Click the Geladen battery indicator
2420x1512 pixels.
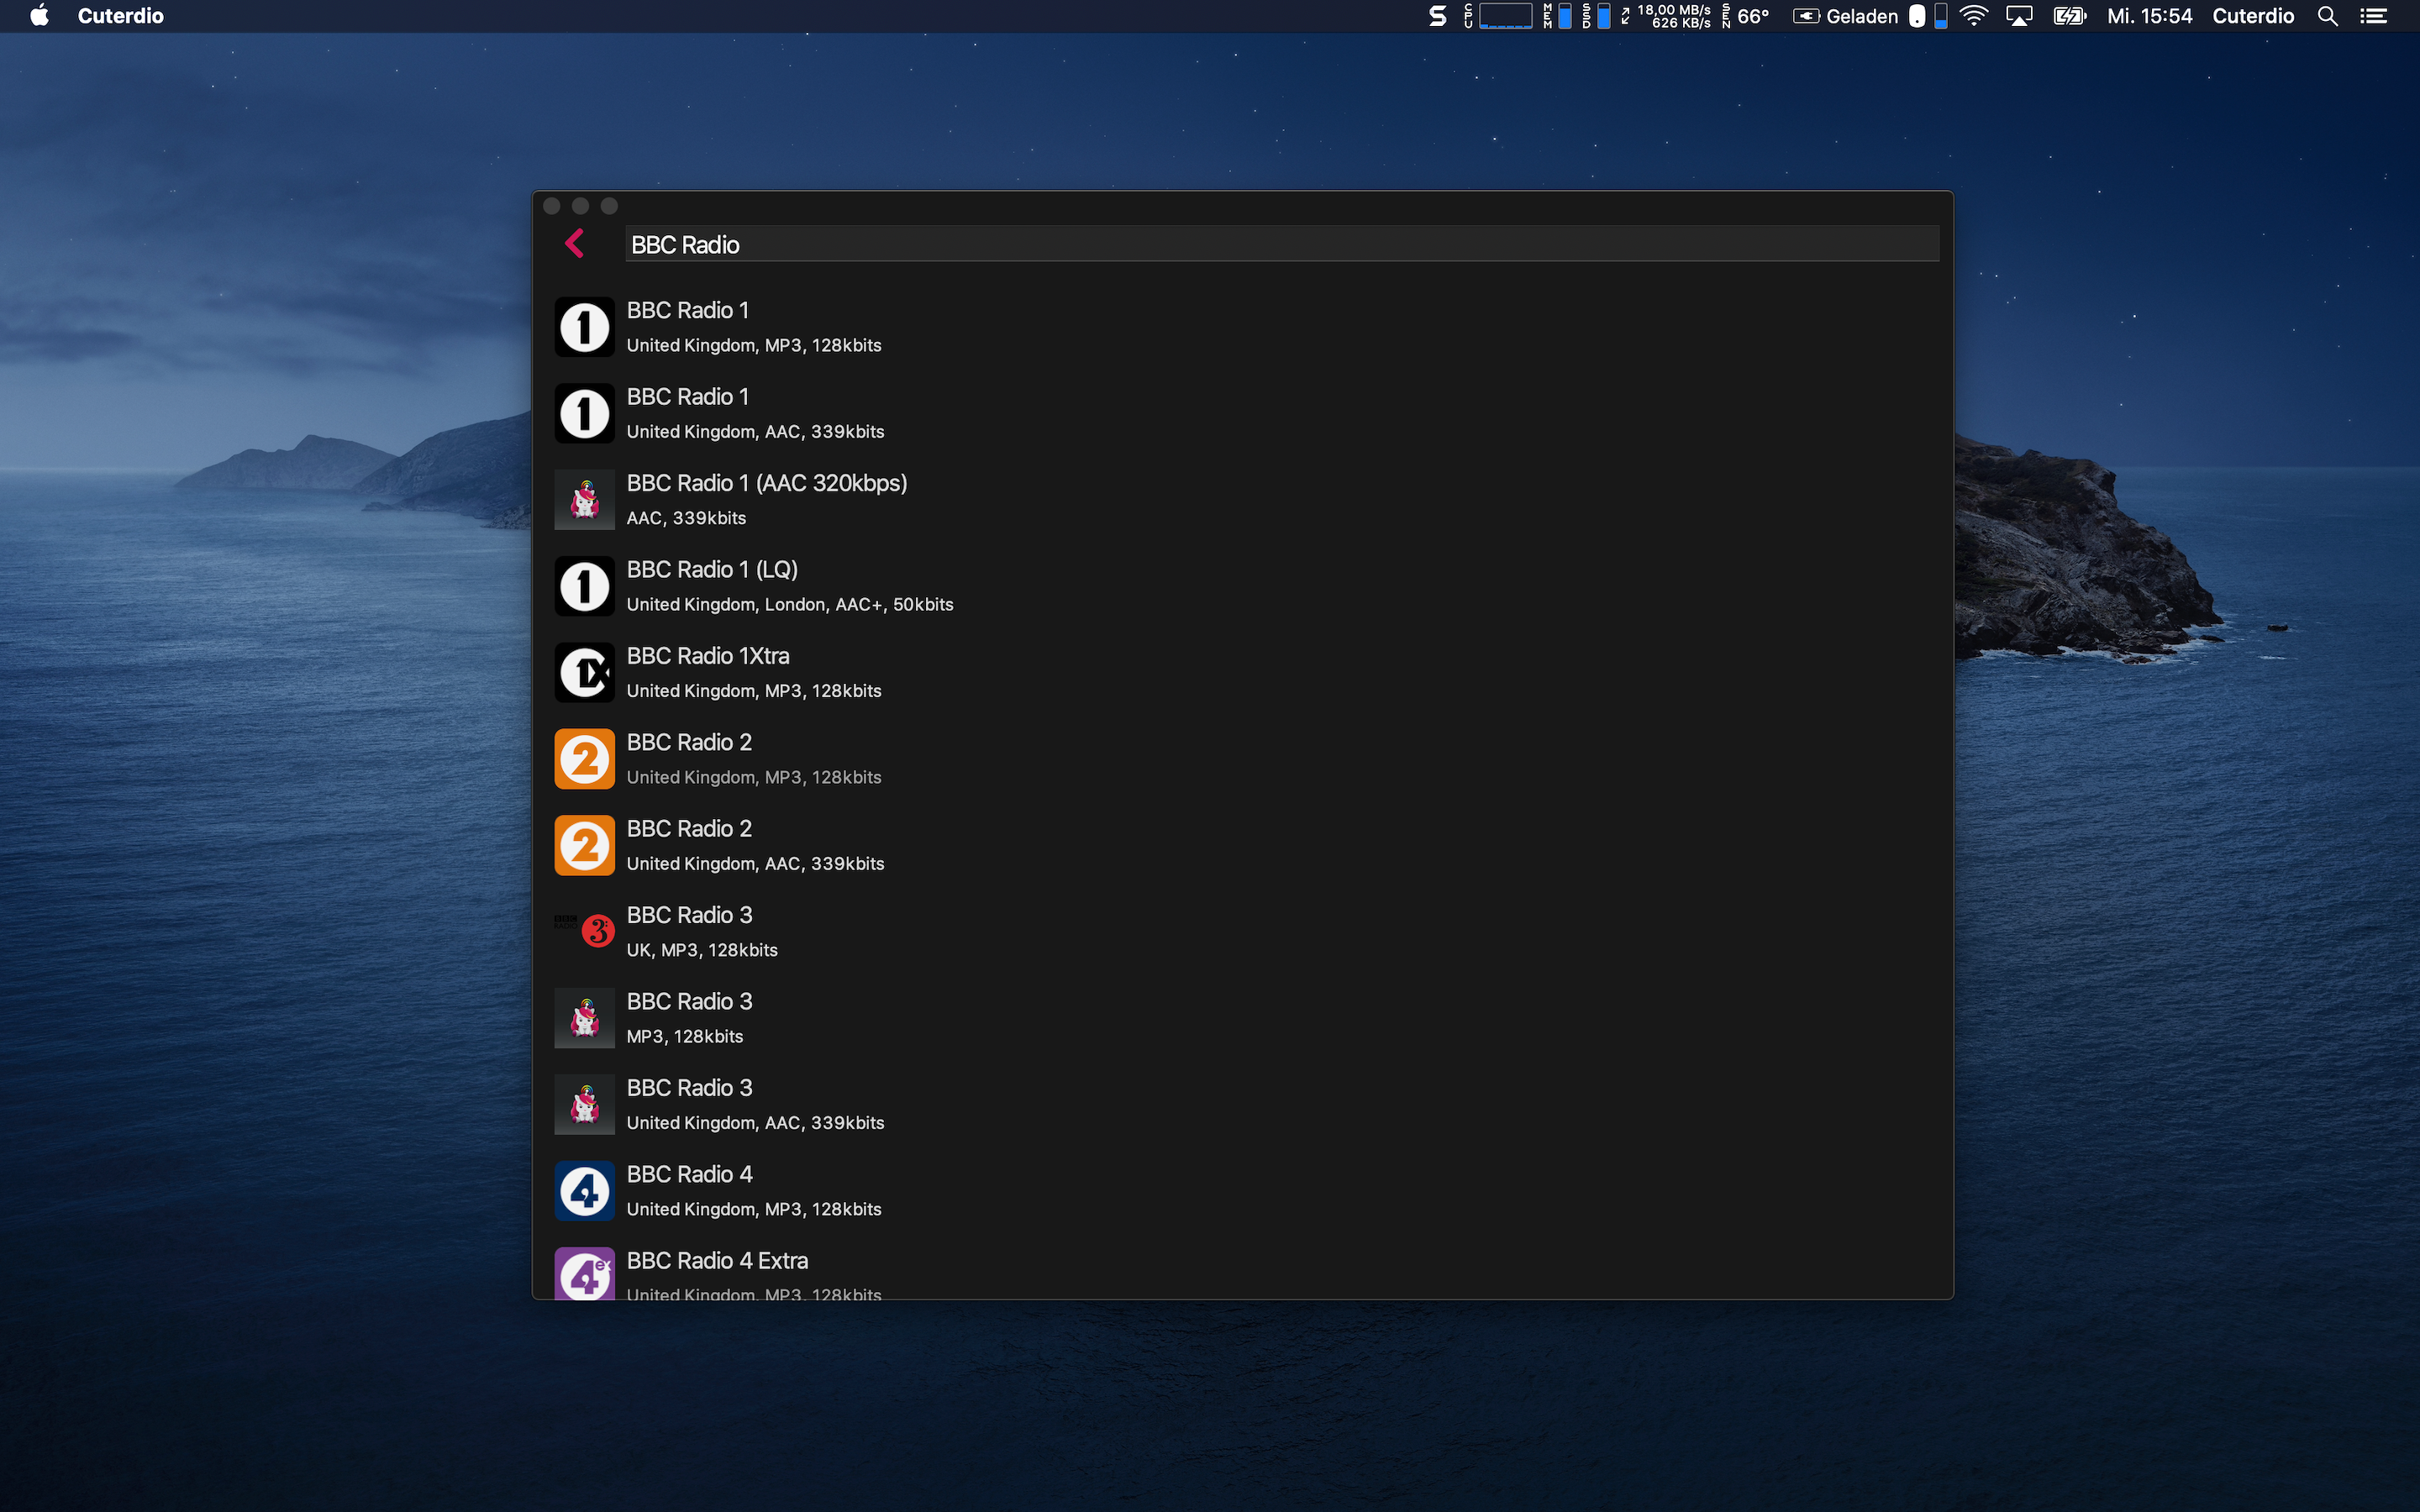pyautogui.click(x=1845, y=16)
